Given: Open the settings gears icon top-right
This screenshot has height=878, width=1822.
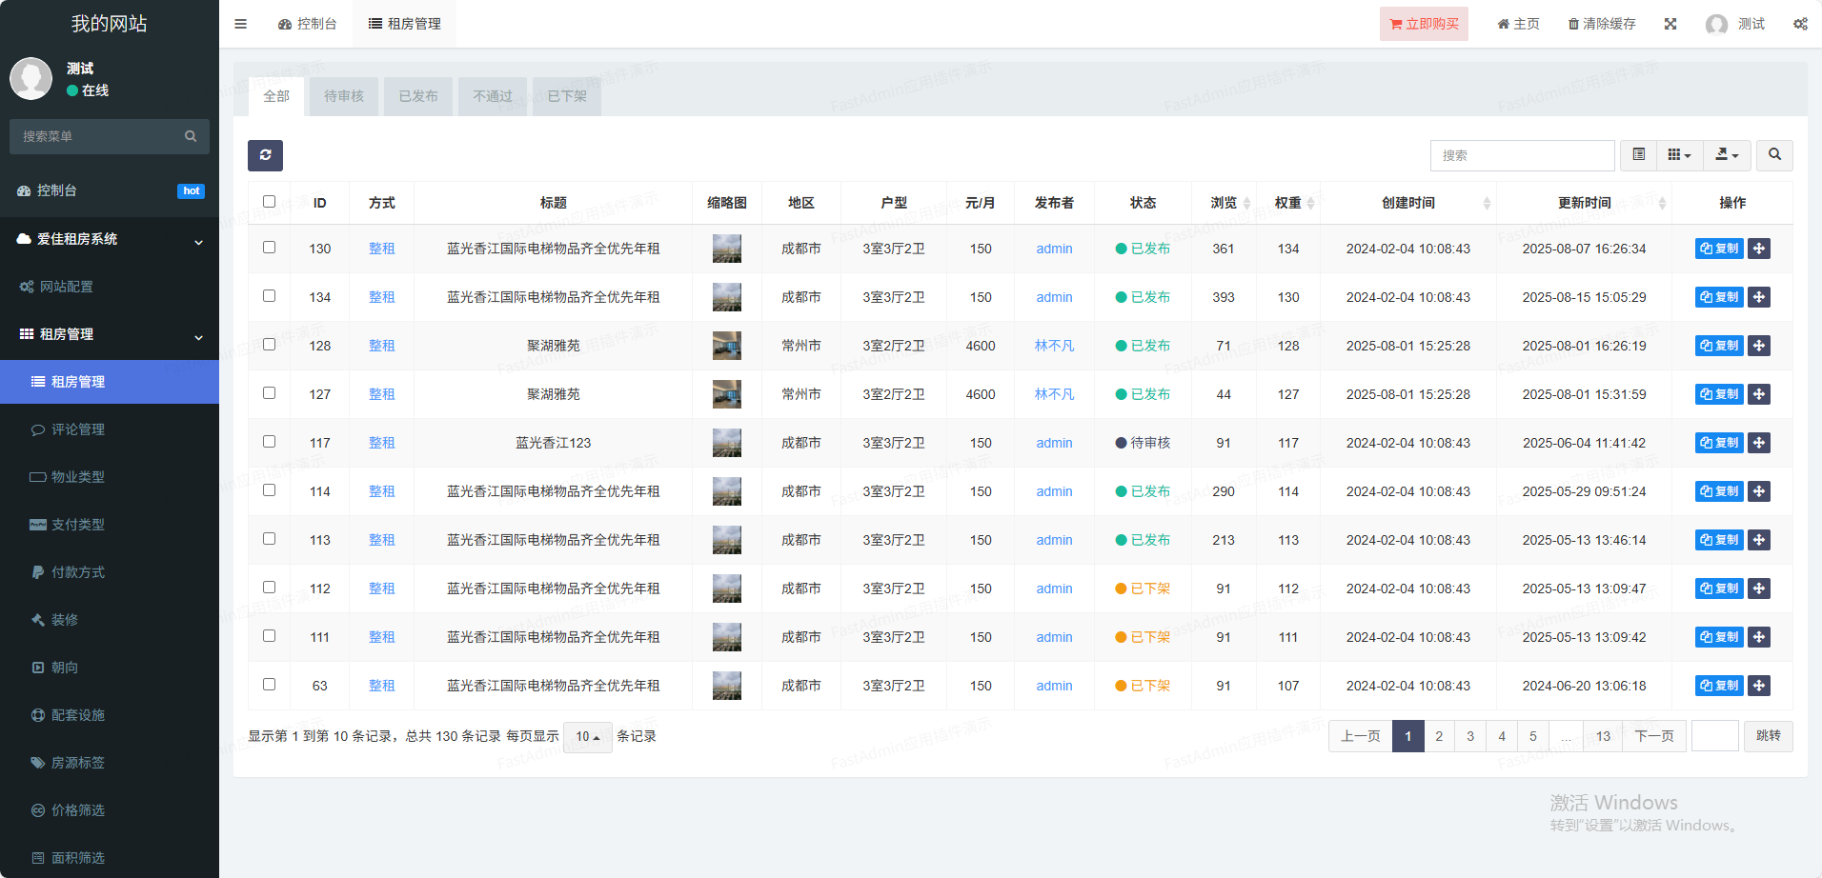Looking at the screenshot, I should tap(1800, 24).
